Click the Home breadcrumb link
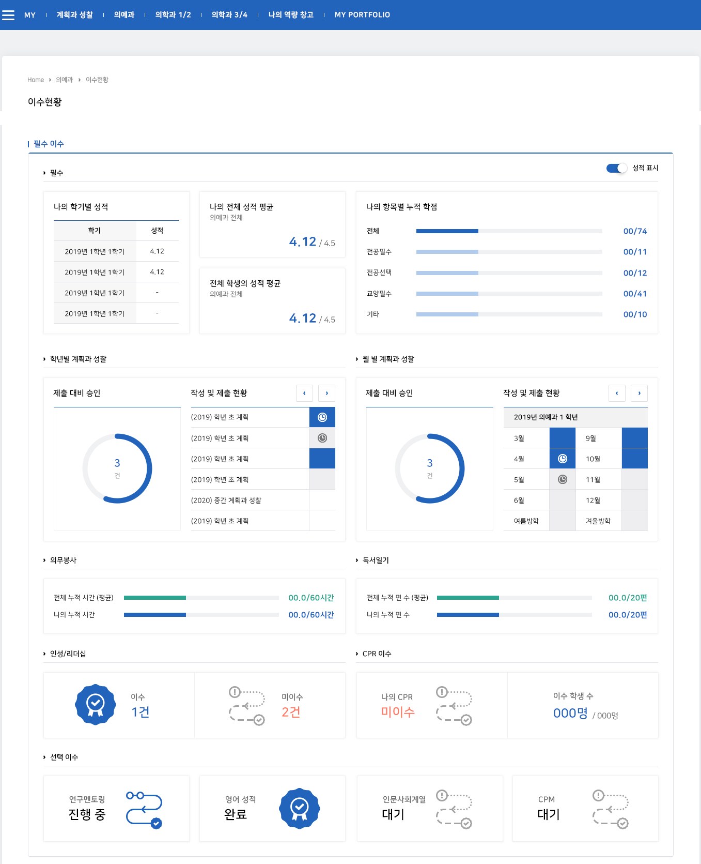The image size is (701, 864). pos(36,80)
